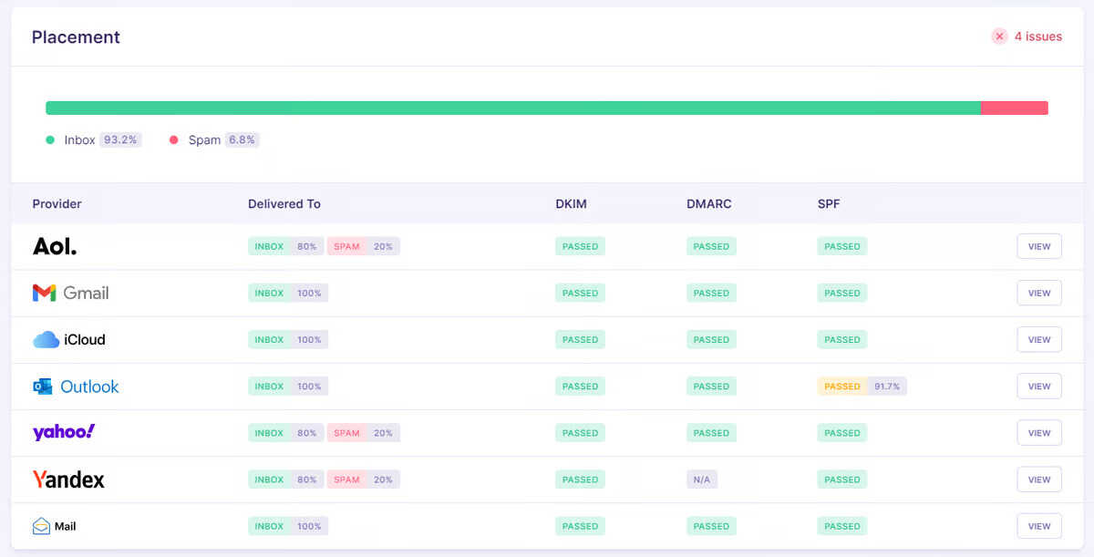Viewport: 1094px width, 557px height.
Task: Click the Outlook logo icon
Action: [x=43, y=387]
